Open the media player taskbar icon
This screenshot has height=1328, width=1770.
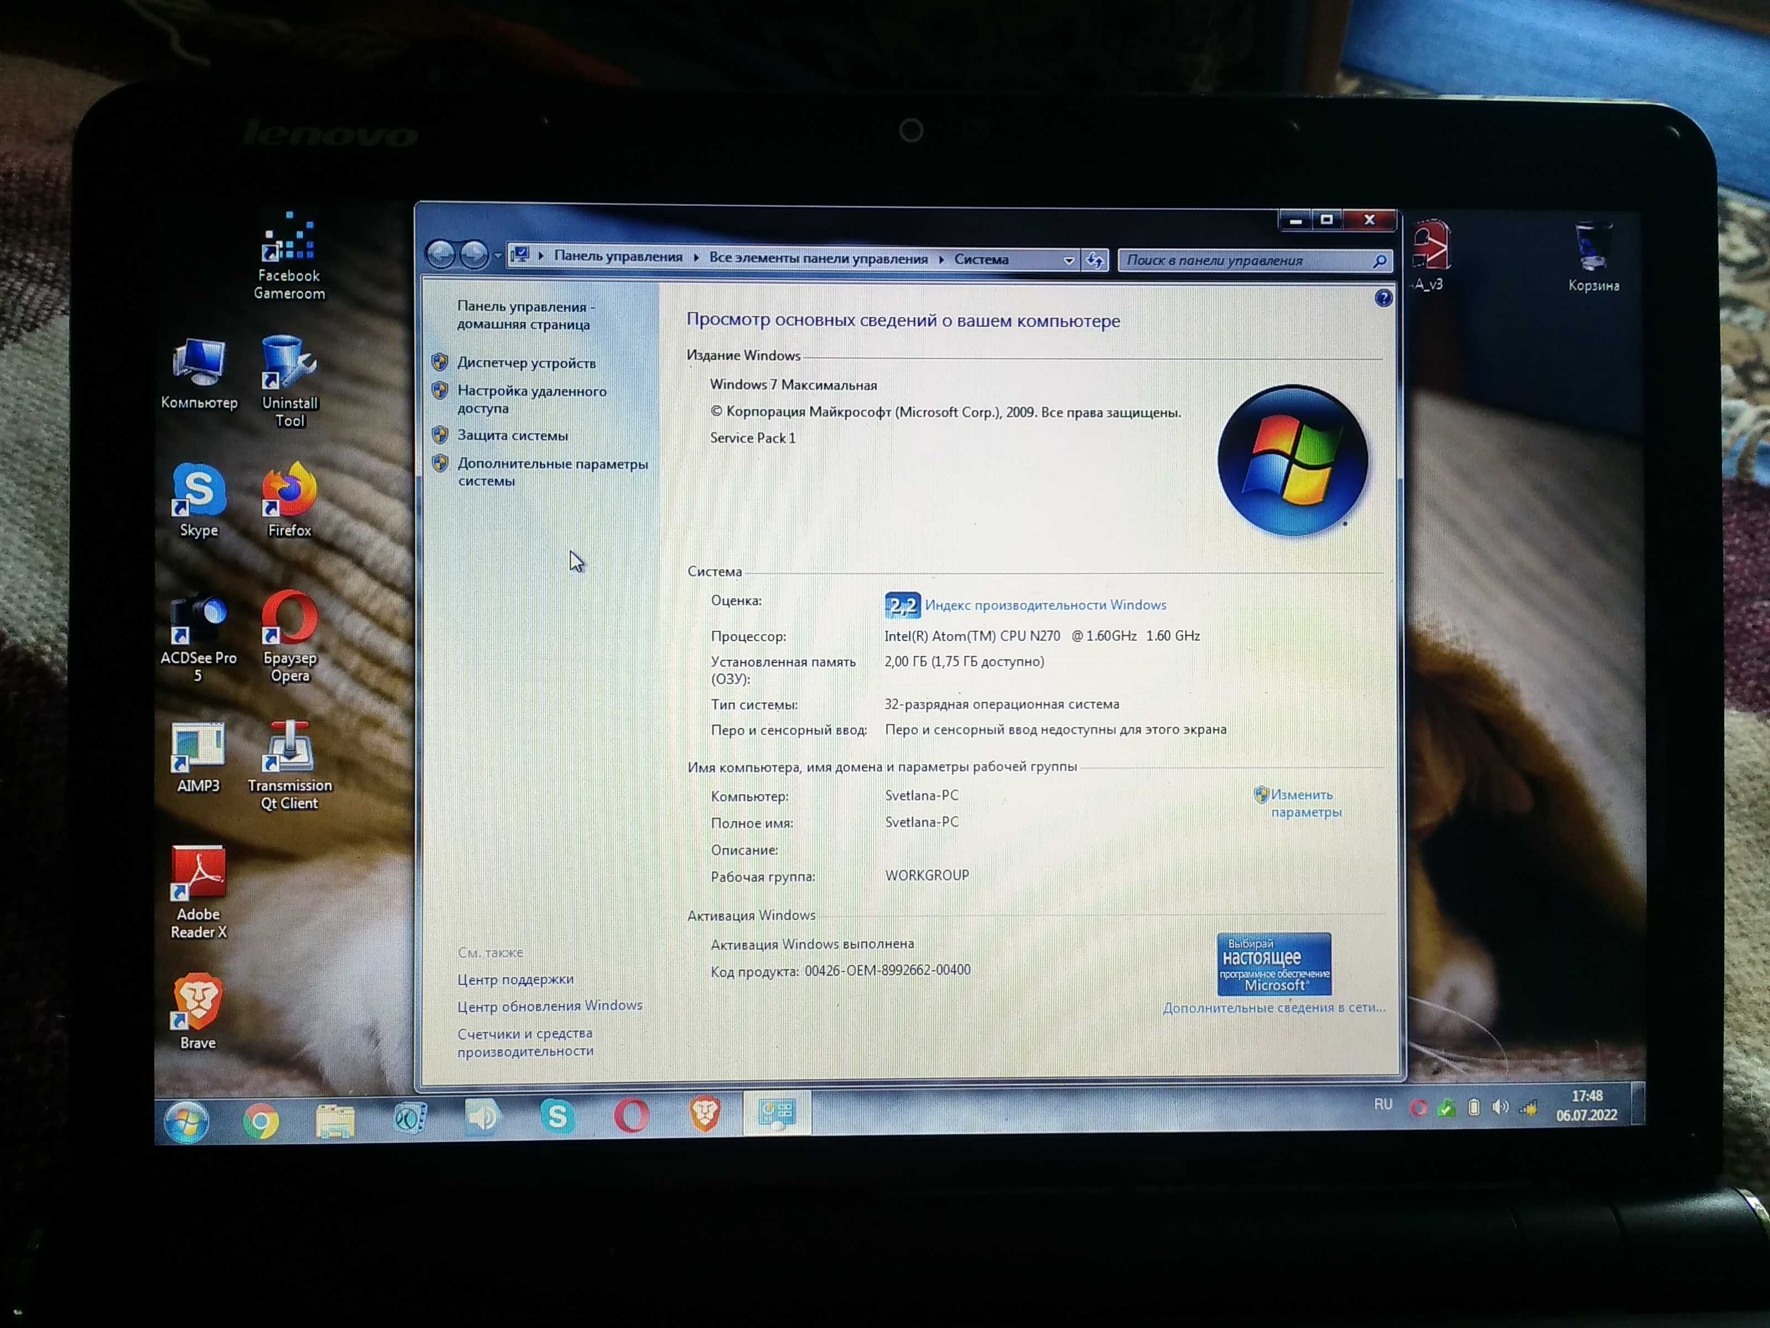tap(410, 1118)
